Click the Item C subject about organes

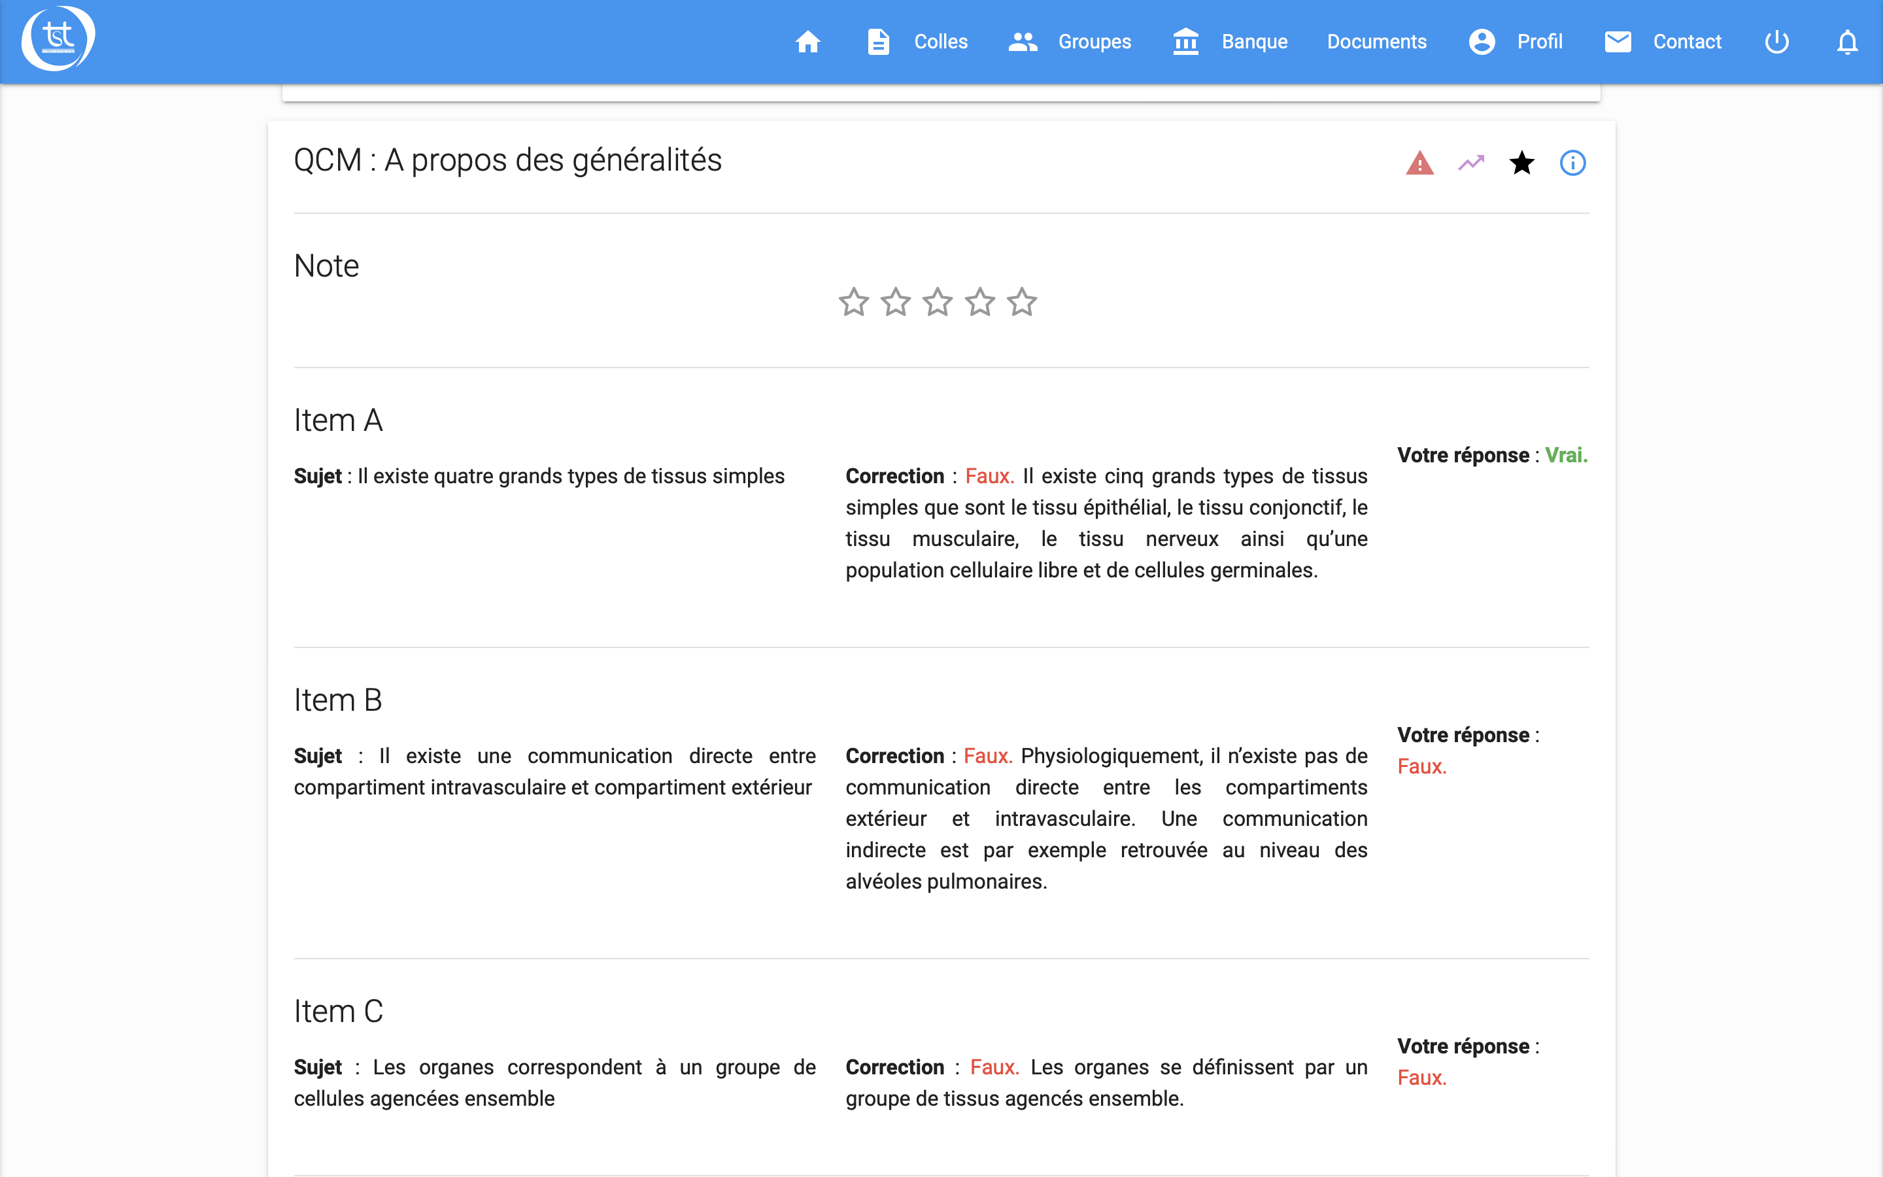click(555, 1083)
